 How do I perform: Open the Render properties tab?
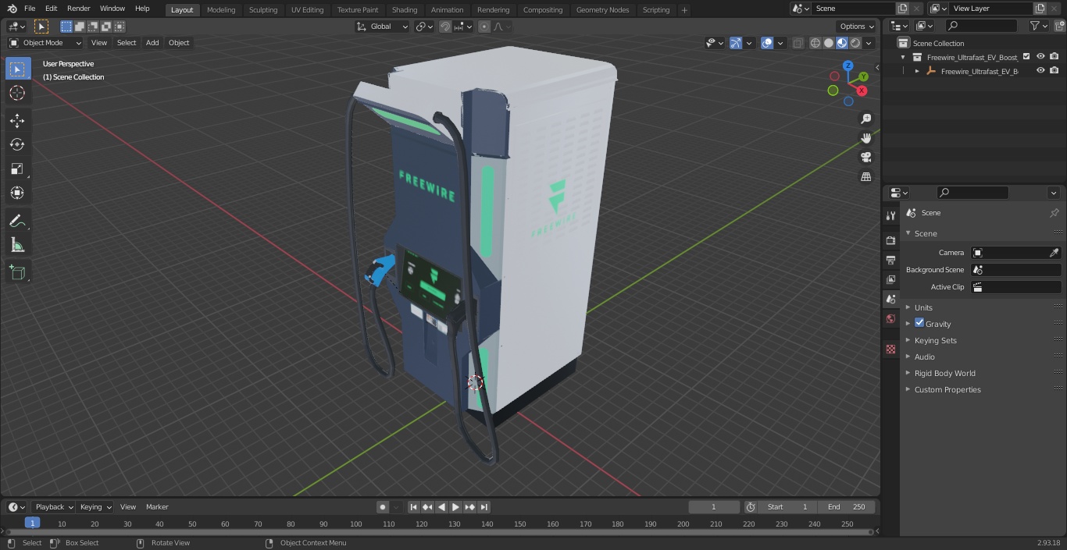[890, 240]
